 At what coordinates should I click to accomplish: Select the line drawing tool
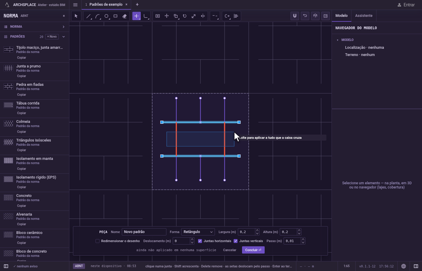point(88,16)
